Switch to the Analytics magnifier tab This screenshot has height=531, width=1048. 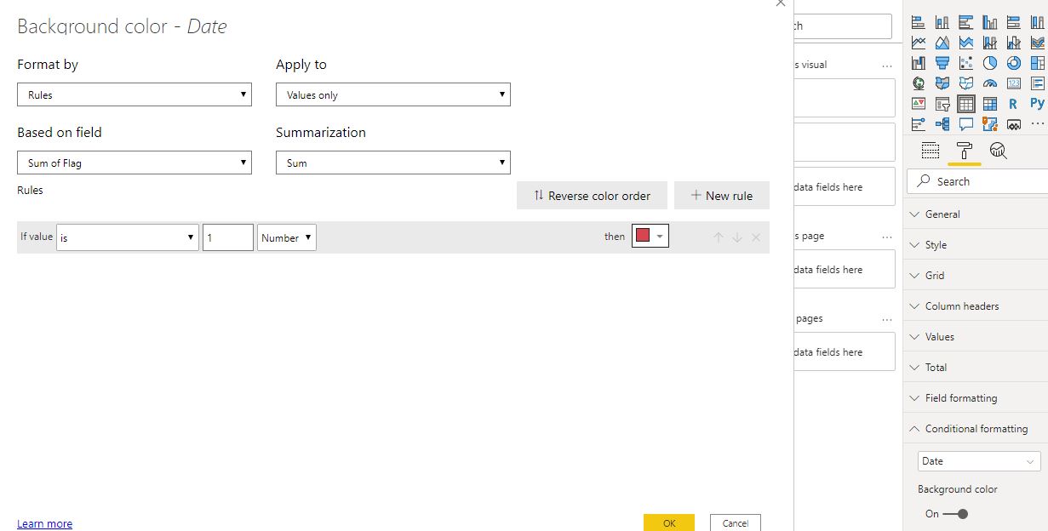[x=998, y=151]
